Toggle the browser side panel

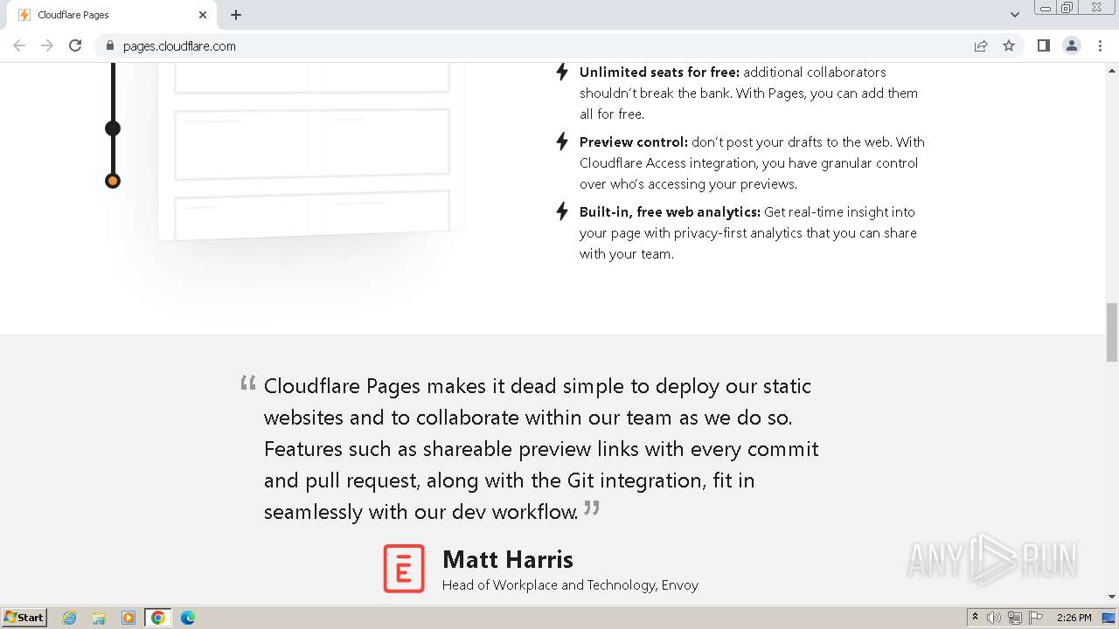coord(1043,45)
